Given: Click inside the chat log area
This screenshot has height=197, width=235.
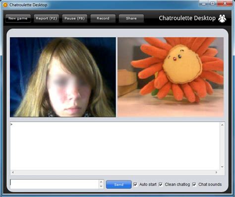Looking at the screenshot, I should (115, 146).
